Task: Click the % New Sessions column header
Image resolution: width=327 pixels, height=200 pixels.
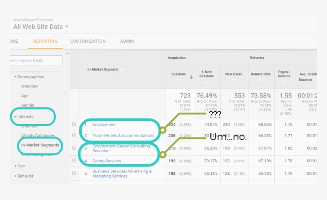Action: pos(207,74)
